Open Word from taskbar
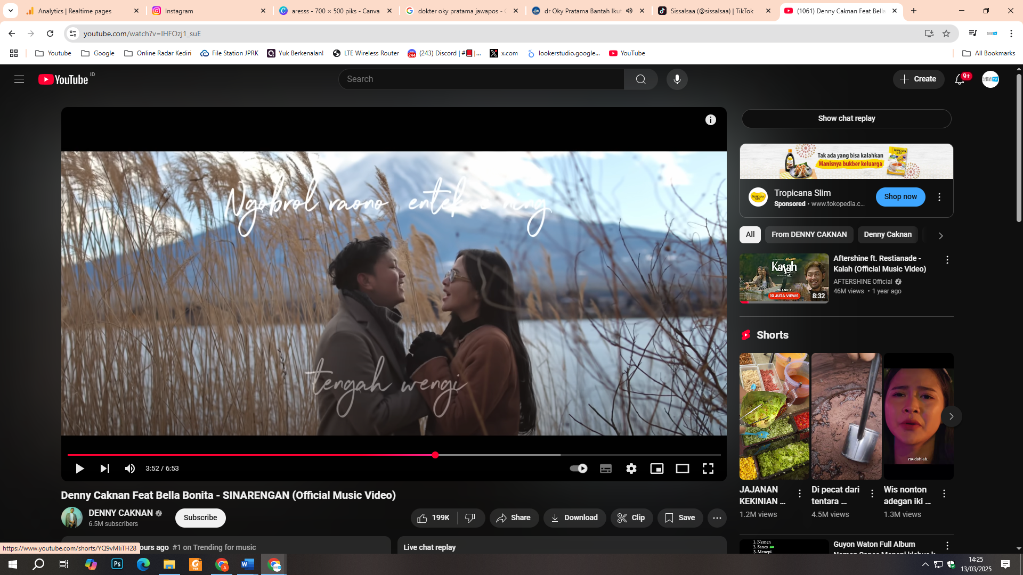Screen dimensions: 1023x575 (248, 564)
